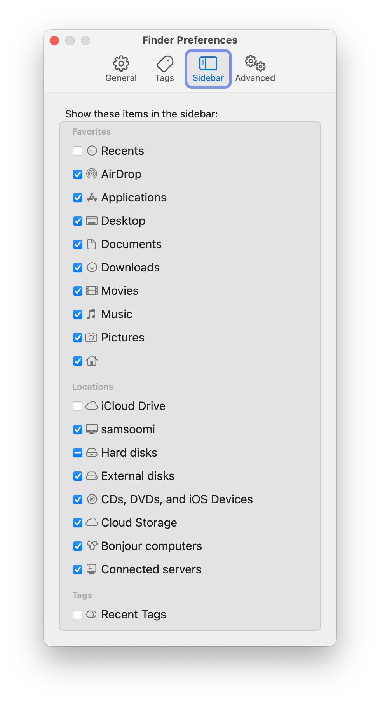This screenshot has width=380, height=704.
Task: Close the Finder Preferences window
Action: [x=54, y=40]
